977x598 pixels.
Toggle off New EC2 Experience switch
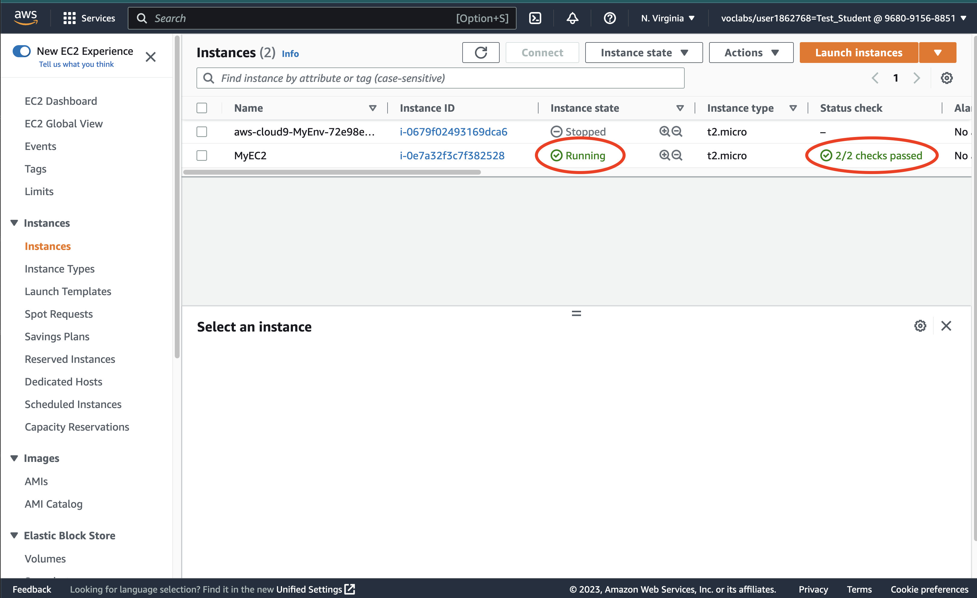[x=22, y=51]
